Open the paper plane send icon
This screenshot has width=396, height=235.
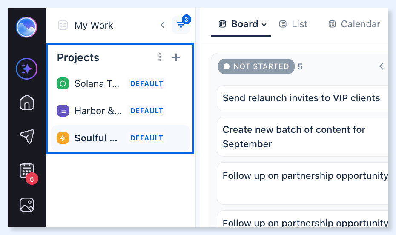[x=27, y=136]
